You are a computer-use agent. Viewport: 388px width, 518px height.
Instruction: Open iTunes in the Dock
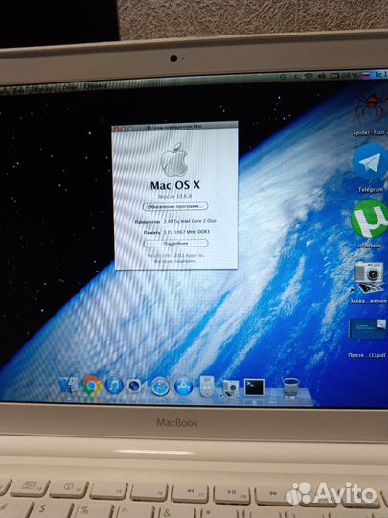[x=114, y=386]
